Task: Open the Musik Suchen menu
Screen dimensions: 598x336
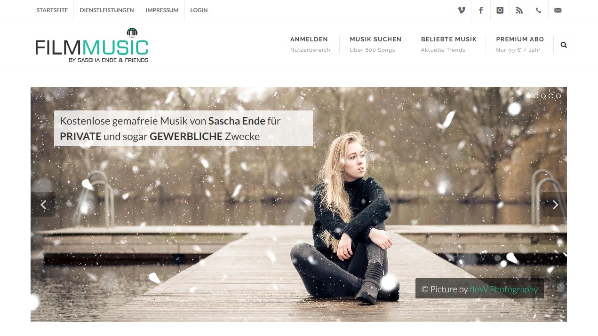Action: (375, 44)
